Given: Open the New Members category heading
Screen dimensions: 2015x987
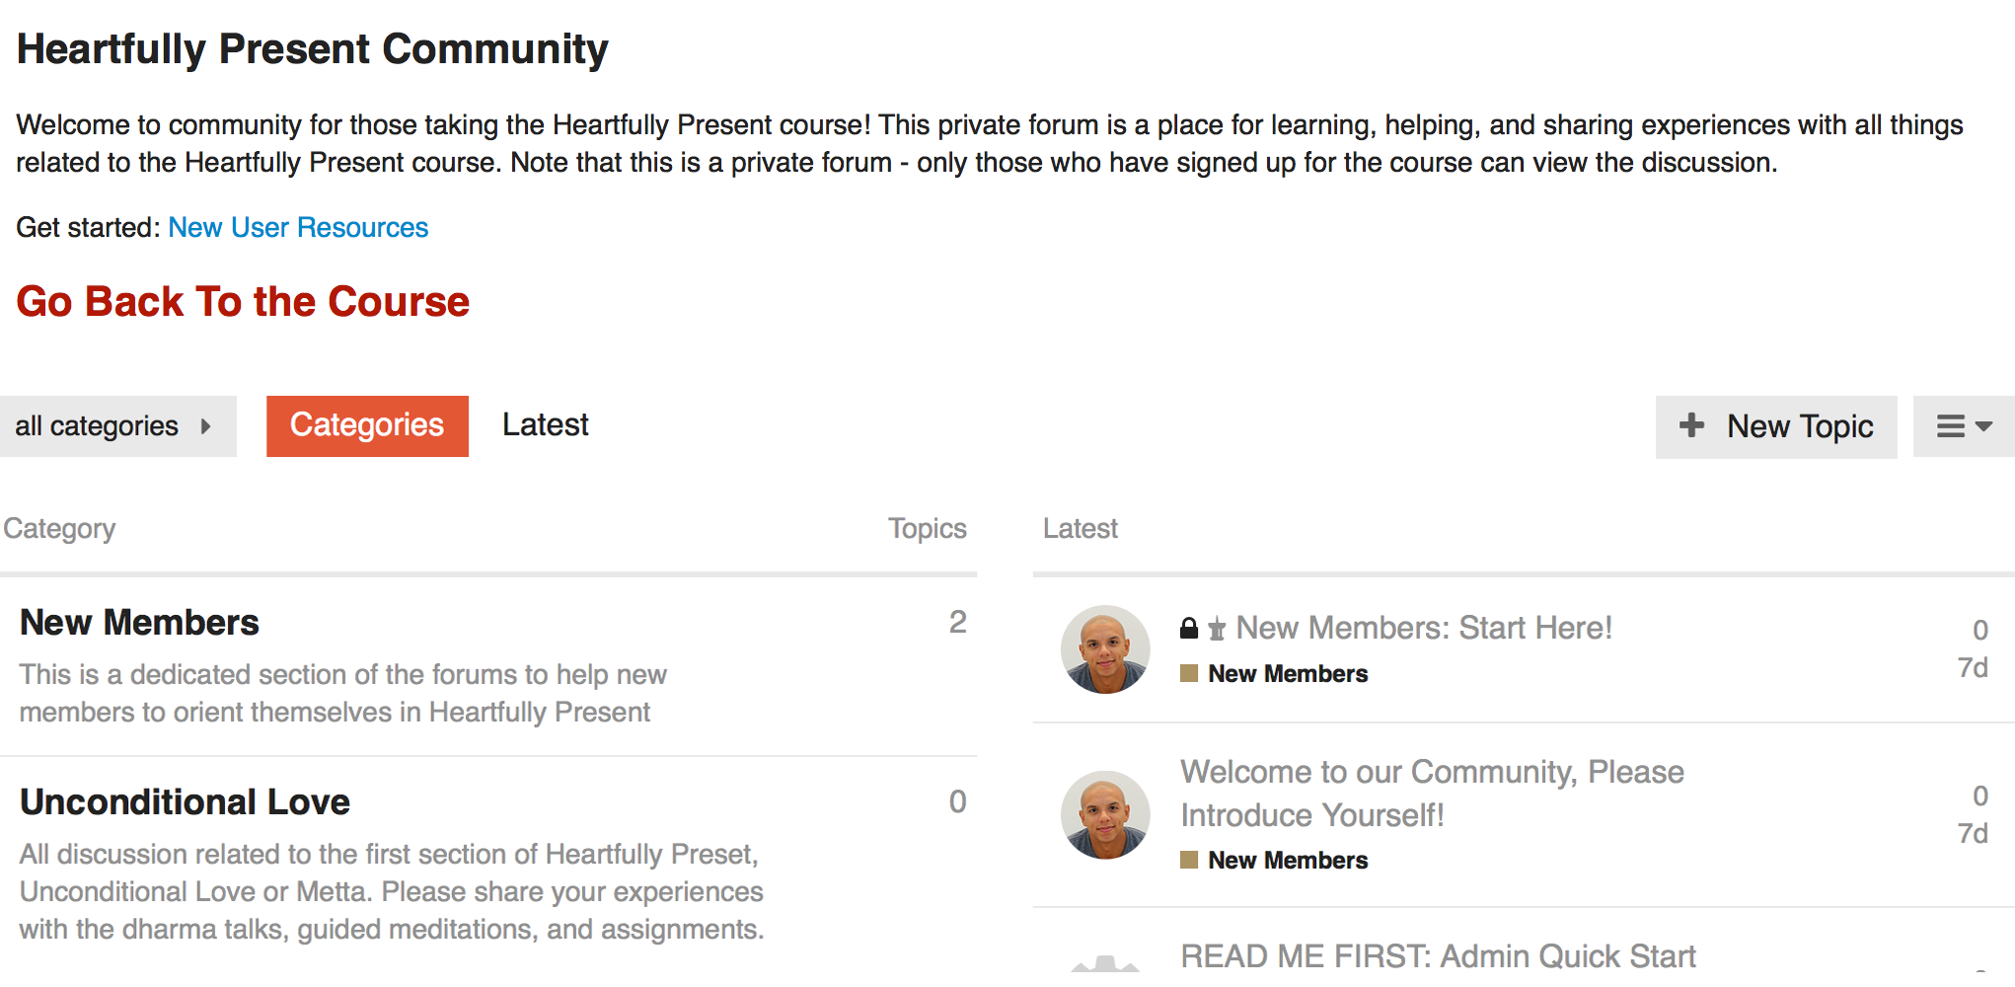Looking at the screenshot, I should tap(139, 623).
